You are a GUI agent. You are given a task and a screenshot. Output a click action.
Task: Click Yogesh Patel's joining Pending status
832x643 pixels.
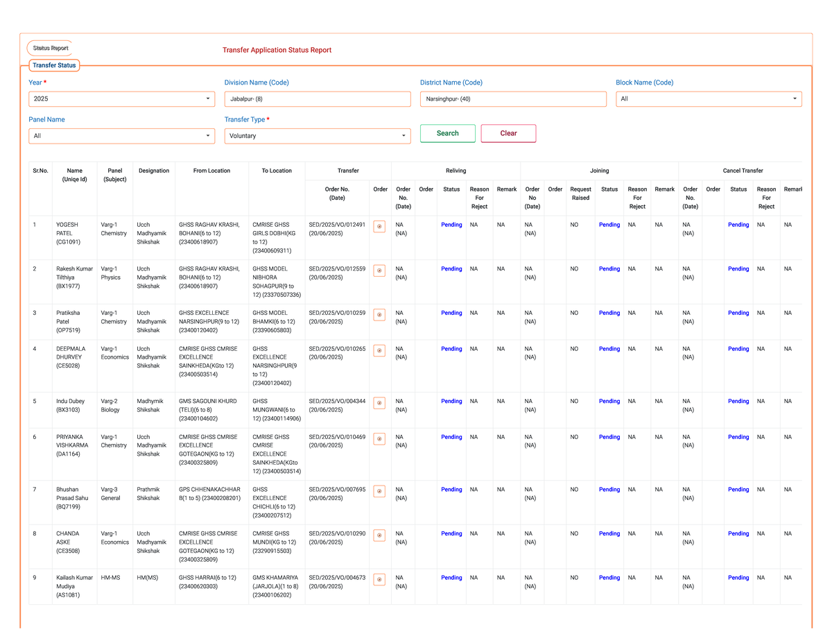pos(609,225)
